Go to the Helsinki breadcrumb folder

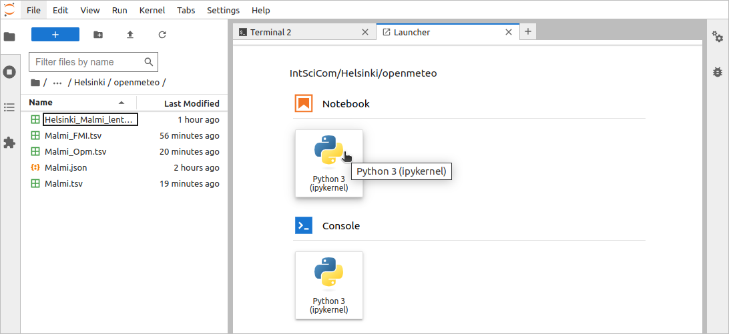click(x=89, y=83)
